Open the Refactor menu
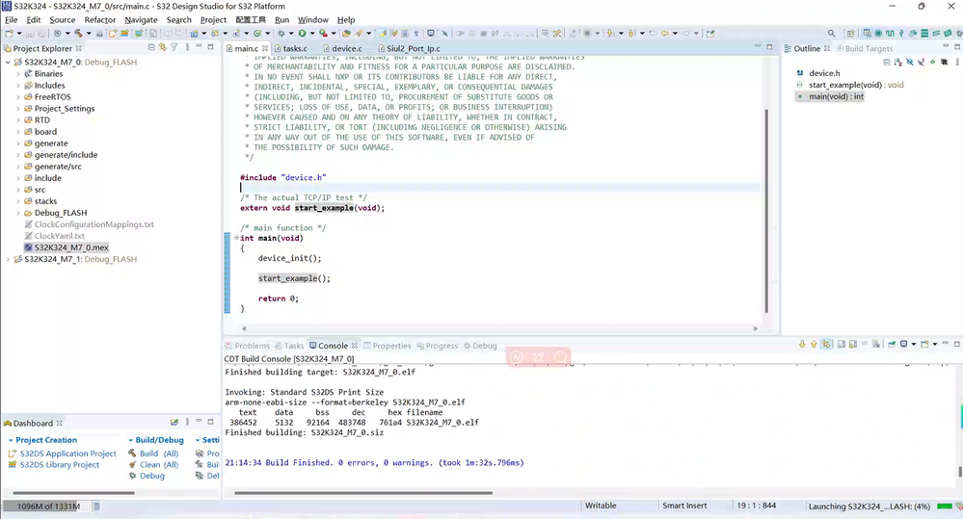Screen dimensions: 963x519 click(100, 19)
